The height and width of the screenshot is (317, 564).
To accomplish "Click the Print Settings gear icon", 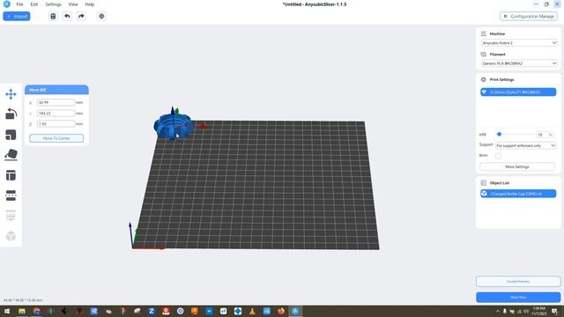I will pos(484,79).
